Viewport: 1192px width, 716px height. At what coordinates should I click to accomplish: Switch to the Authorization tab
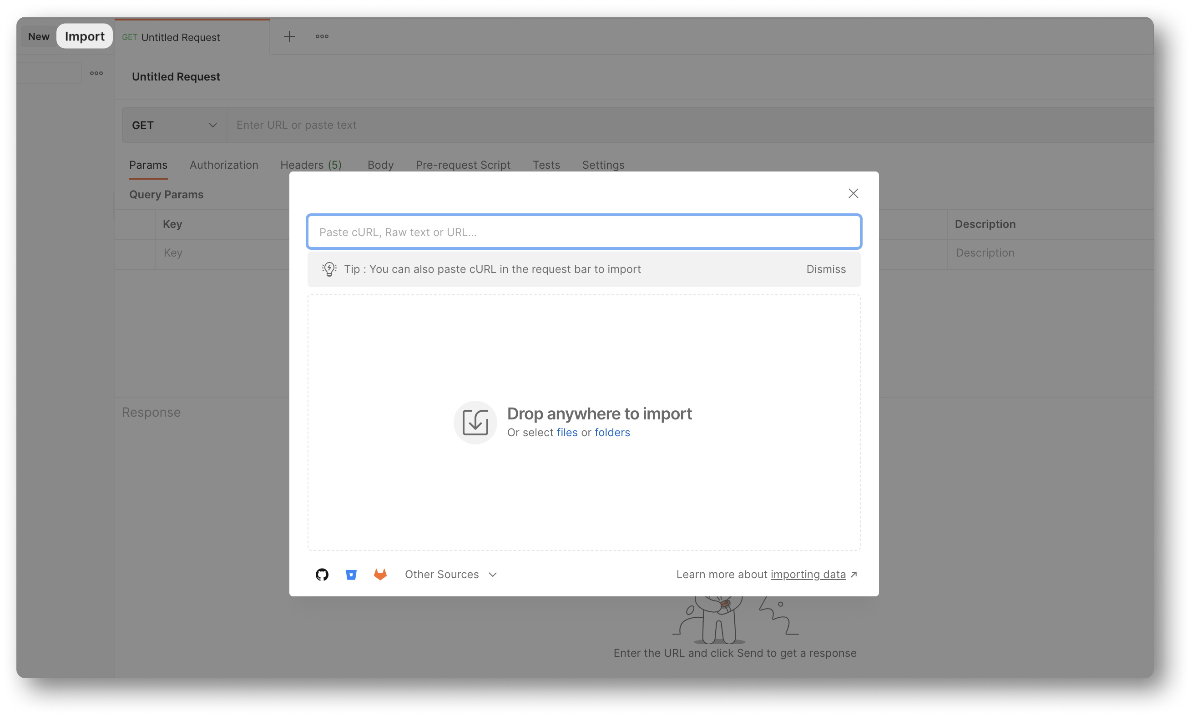(x=223, y=164)
